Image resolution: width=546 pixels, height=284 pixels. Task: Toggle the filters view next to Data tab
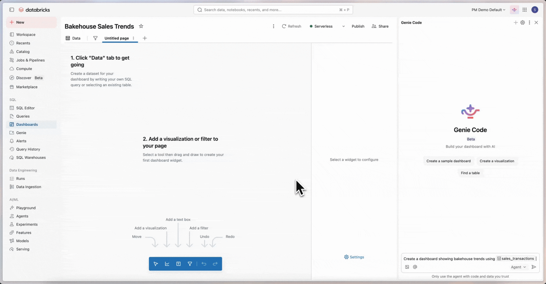click(95, 38)
